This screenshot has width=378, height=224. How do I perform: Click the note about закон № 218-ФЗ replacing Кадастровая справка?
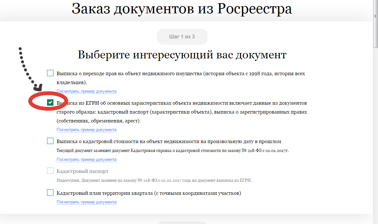tap(173, 151)
